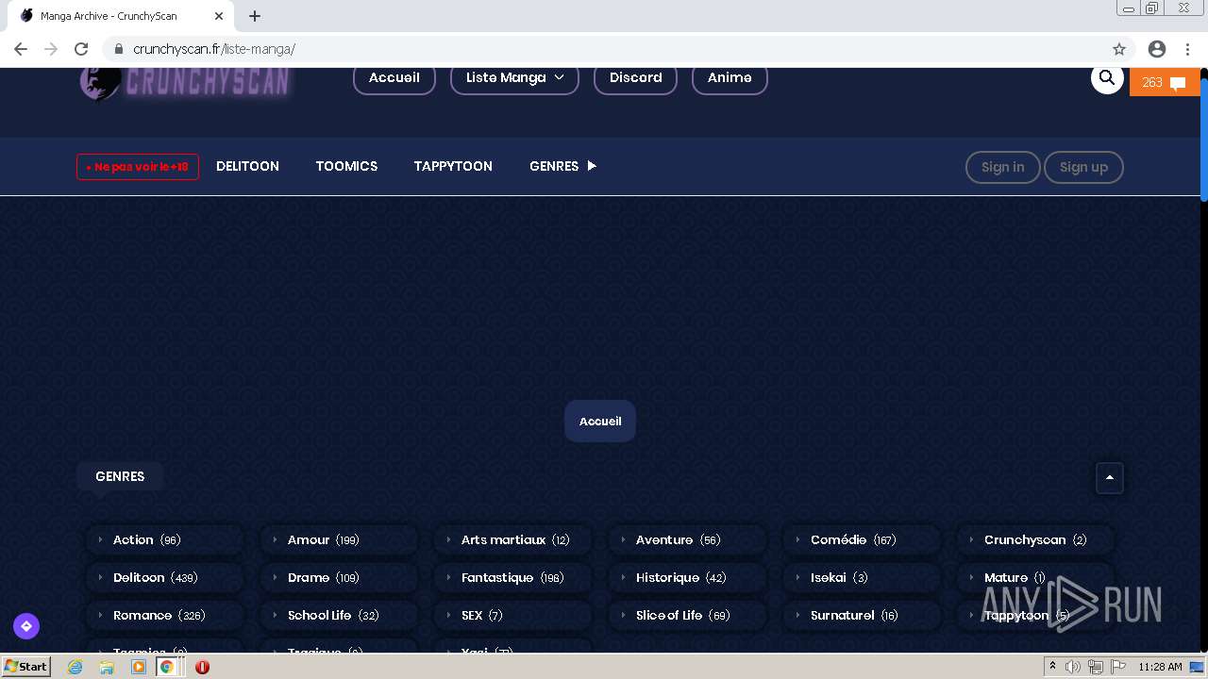This screenshot has height=679, width=1208.
Task: Click the Accueil breadcrumb button
Action: 600,422
